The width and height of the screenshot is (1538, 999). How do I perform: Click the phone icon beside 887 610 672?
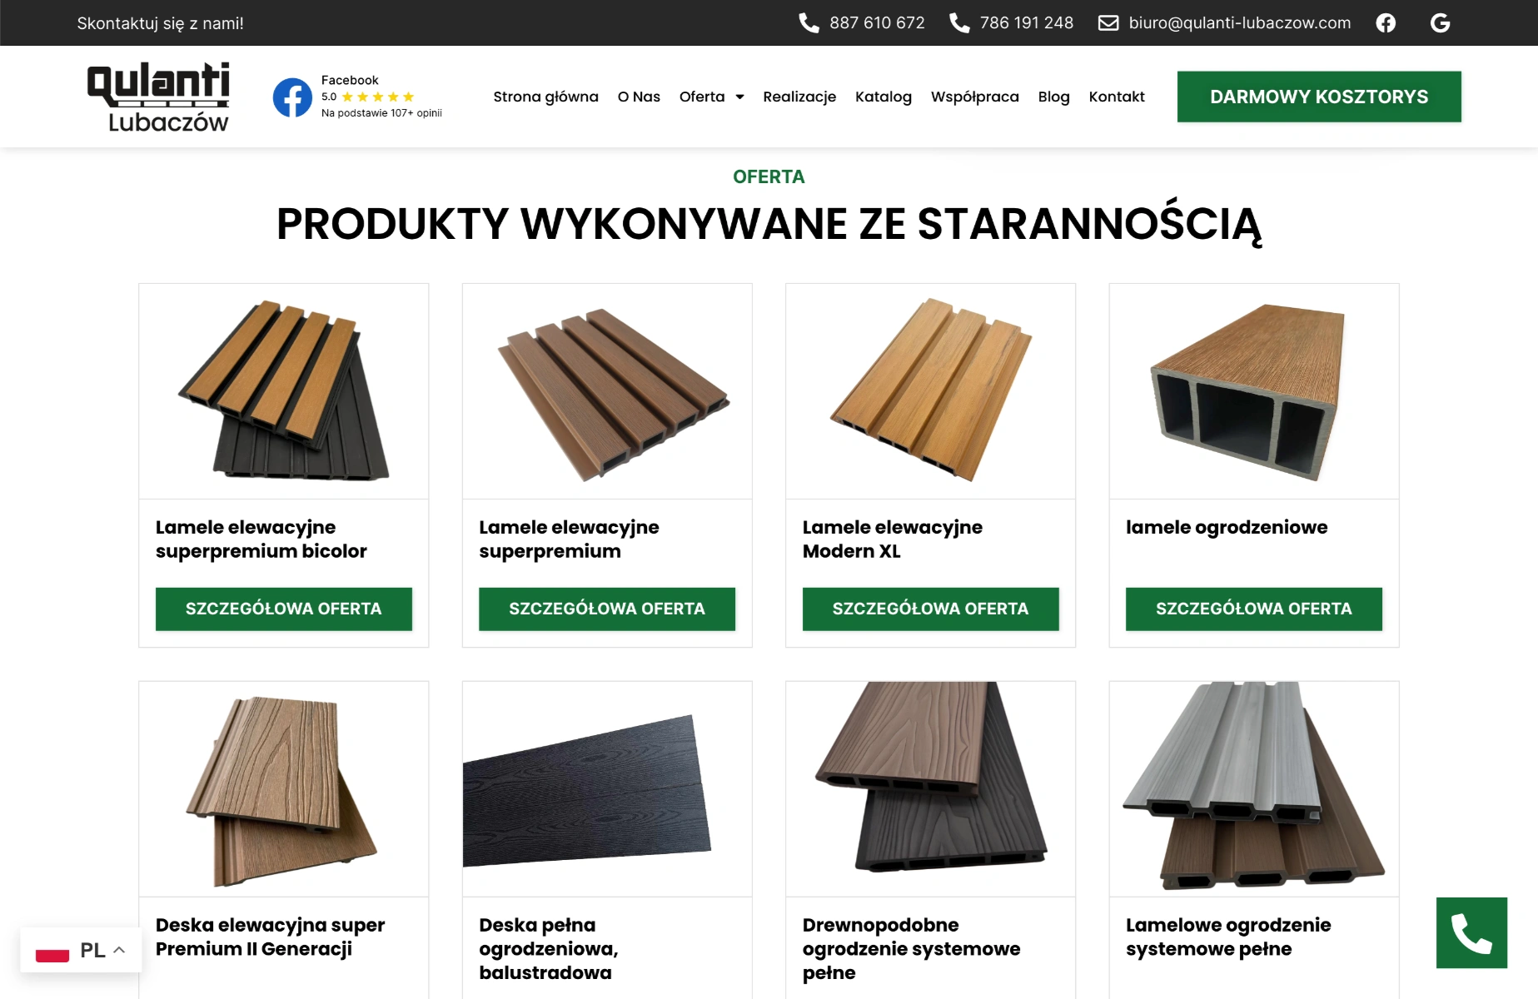coord(809,22)
